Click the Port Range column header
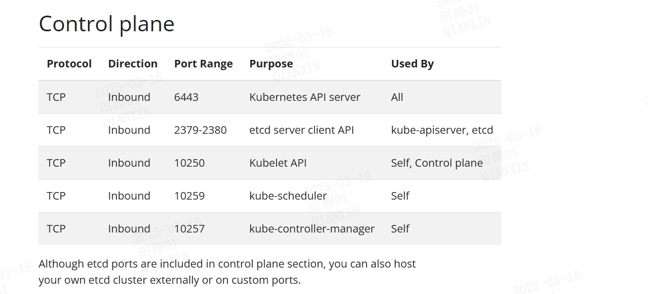The width and height of the screenshot is (648, 294). click(203, 64)
